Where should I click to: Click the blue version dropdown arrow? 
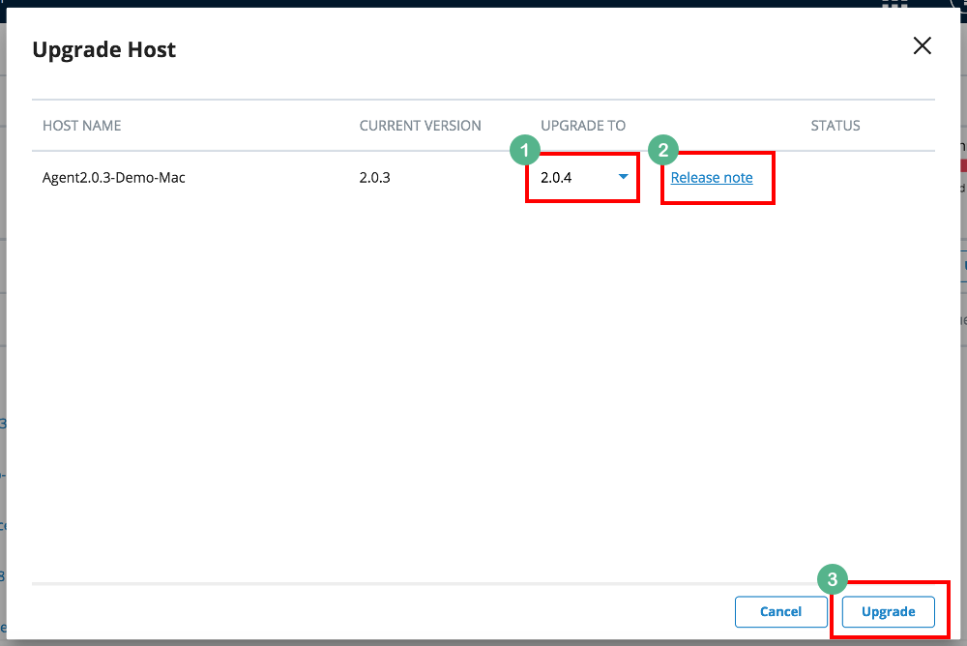(624, 176)
